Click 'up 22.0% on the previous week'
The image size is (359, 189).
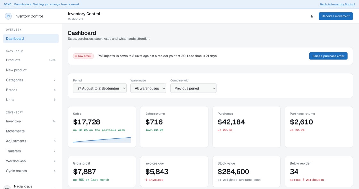pyautogui.click(x=99, y=130)
